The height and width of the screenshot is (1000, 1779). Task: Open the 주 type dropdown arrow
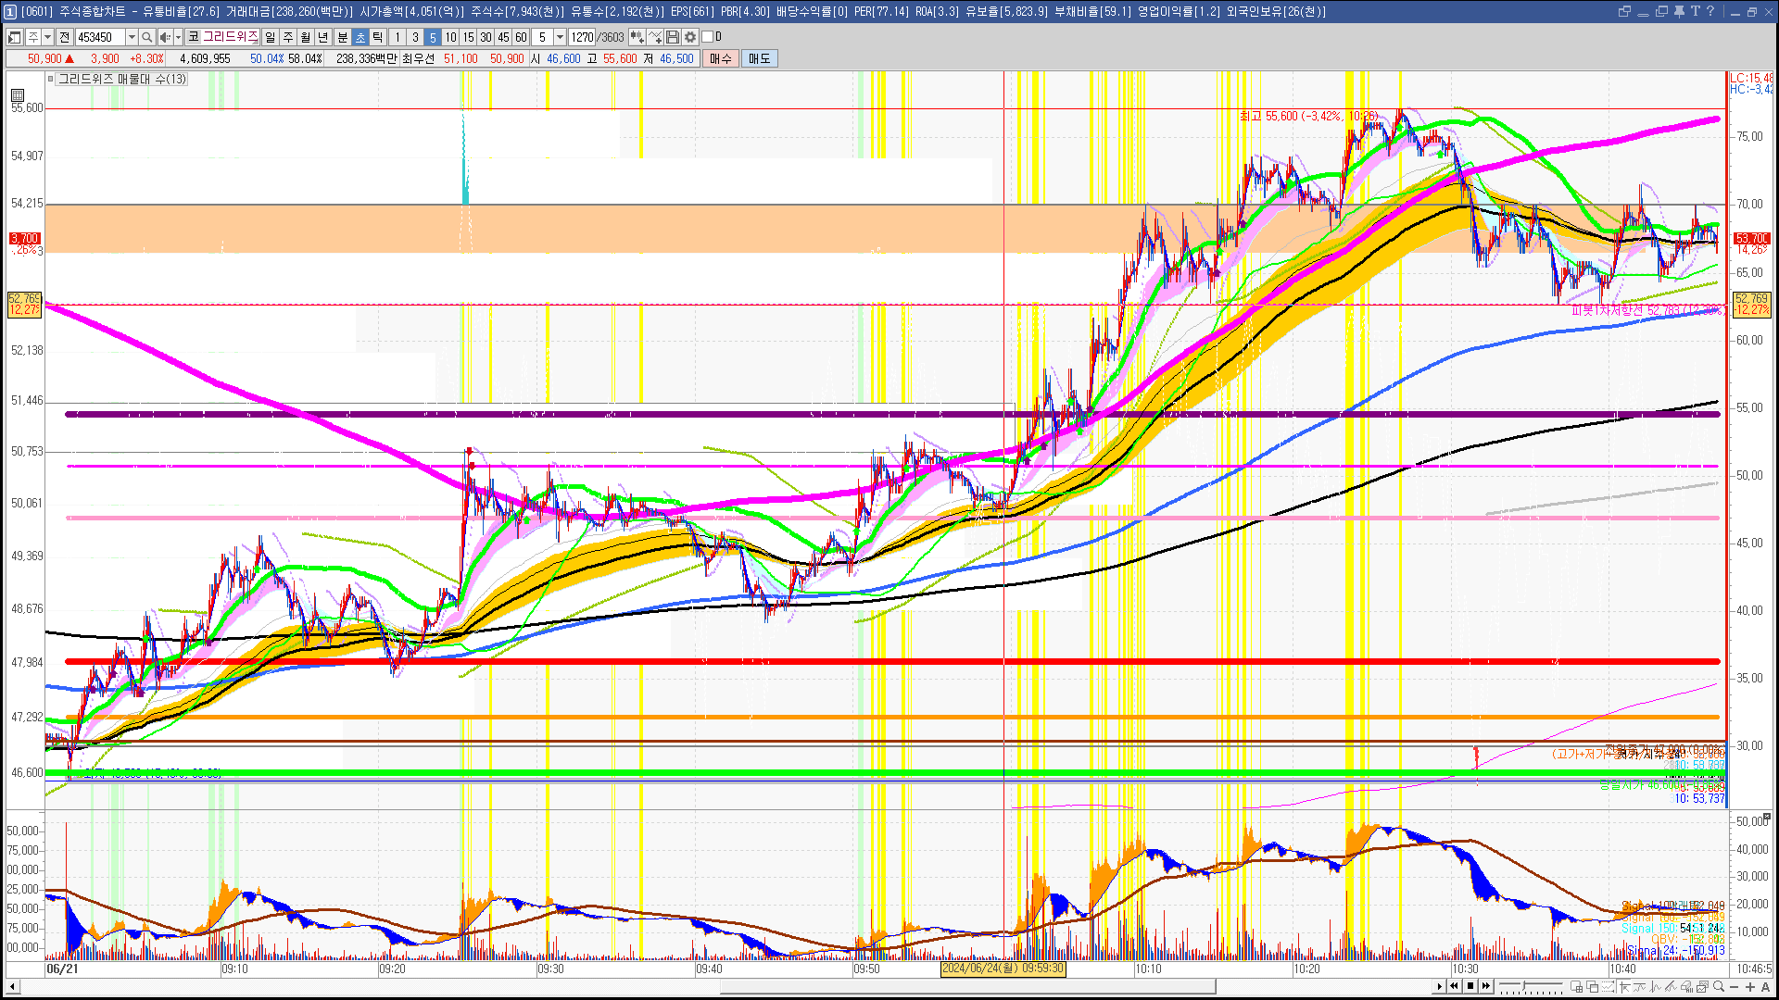click(47, 37)
